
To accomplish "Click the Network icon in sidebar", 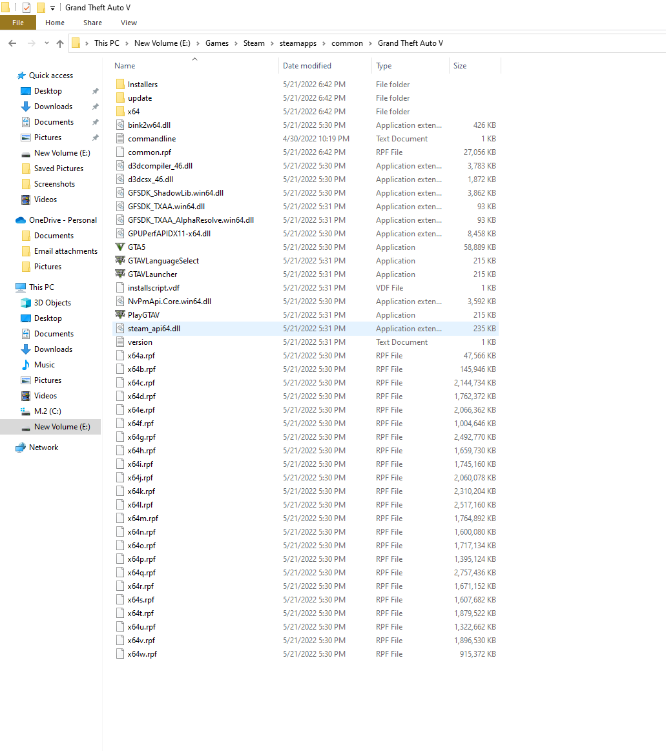I will point(21,448).
